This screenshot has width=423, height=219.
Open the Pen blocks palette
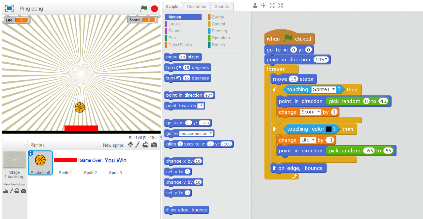click(172, 38)
